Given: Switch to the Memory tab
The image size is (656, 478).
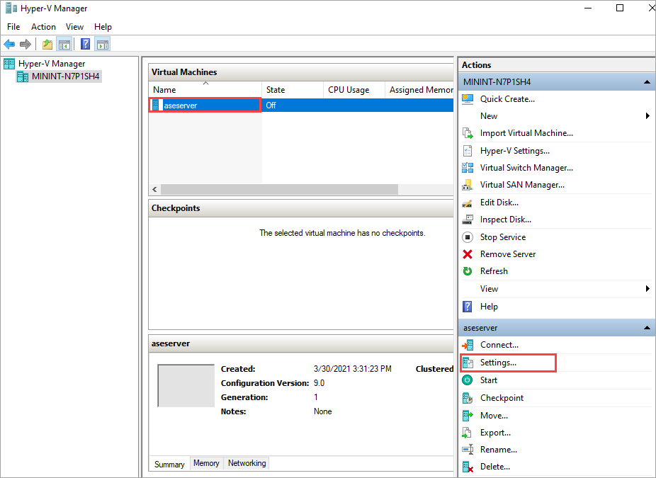Looking at the screenshot, I should click(x=206, y=462).
